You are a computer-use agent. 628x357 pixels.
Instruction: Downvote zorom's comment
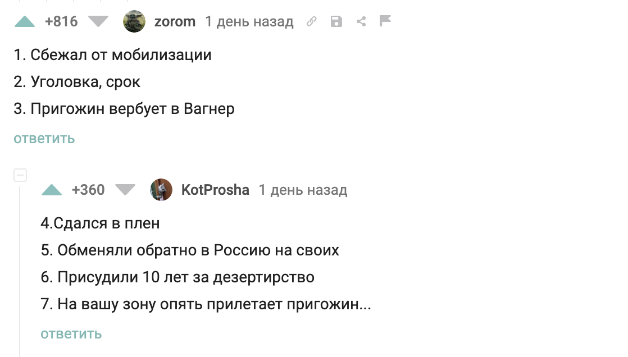[99, 22]
